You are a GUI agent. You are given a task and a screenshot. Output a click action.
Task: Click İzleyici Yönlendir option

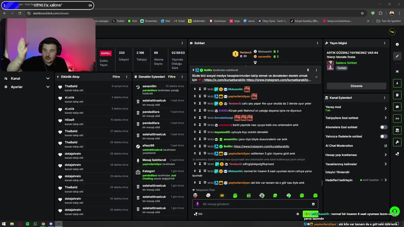(x=337, y=172)
